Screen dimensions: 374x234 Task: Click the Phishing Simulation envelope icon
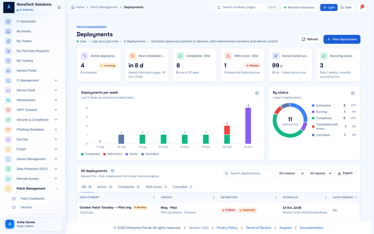[x=8, y=130]
